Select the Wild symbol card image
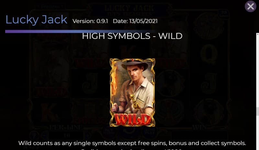Viewport: 259px width, 150px height. pyautogui.click(x=132, y=92)
